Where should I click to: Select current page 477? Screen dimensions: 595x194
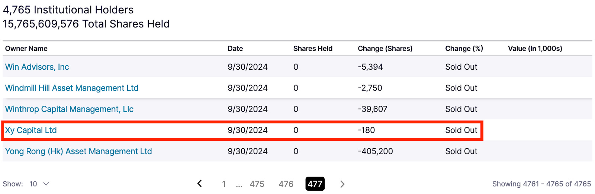point(315,184)
